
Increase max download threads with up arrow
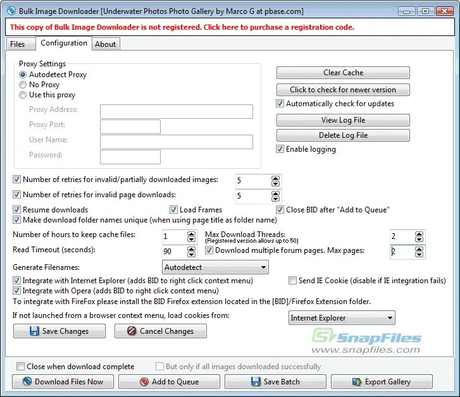(419, 234)
